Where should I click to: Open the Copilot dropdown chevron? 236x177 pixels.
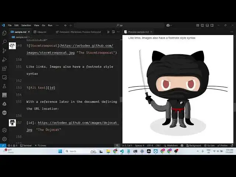pyautogui.click(x=171, y=25)
